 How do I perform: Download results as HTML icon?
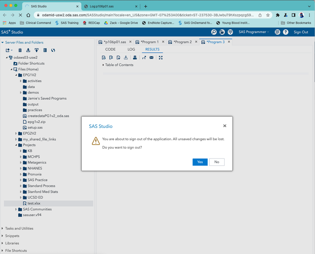pos(104,58)
